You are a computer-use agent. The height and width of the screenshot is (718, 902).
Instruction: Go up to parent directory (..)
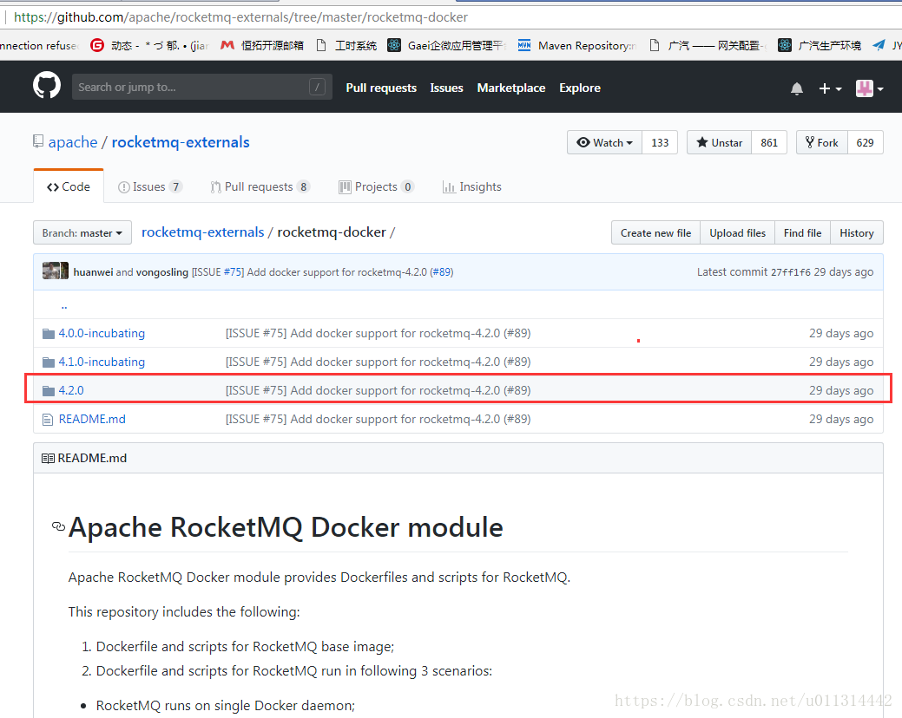(64, 305)
